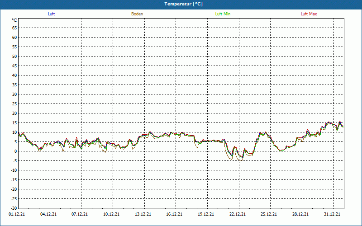The image size is (362, 226).
Task: Click the -15 value on temperature axis
Action: 14,179
